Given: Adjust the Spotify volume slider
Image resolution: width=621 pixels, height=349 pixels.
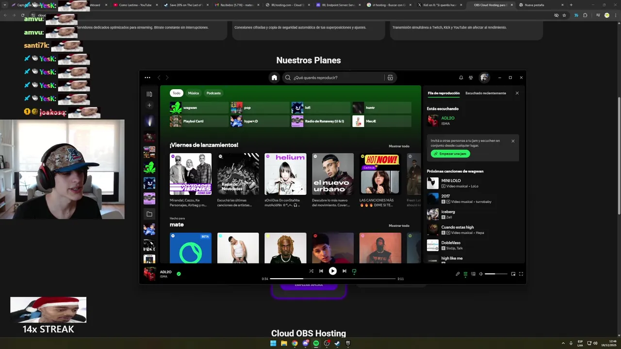Looking at the screenshot, I should pyautogui.click(x=496, y=274).
